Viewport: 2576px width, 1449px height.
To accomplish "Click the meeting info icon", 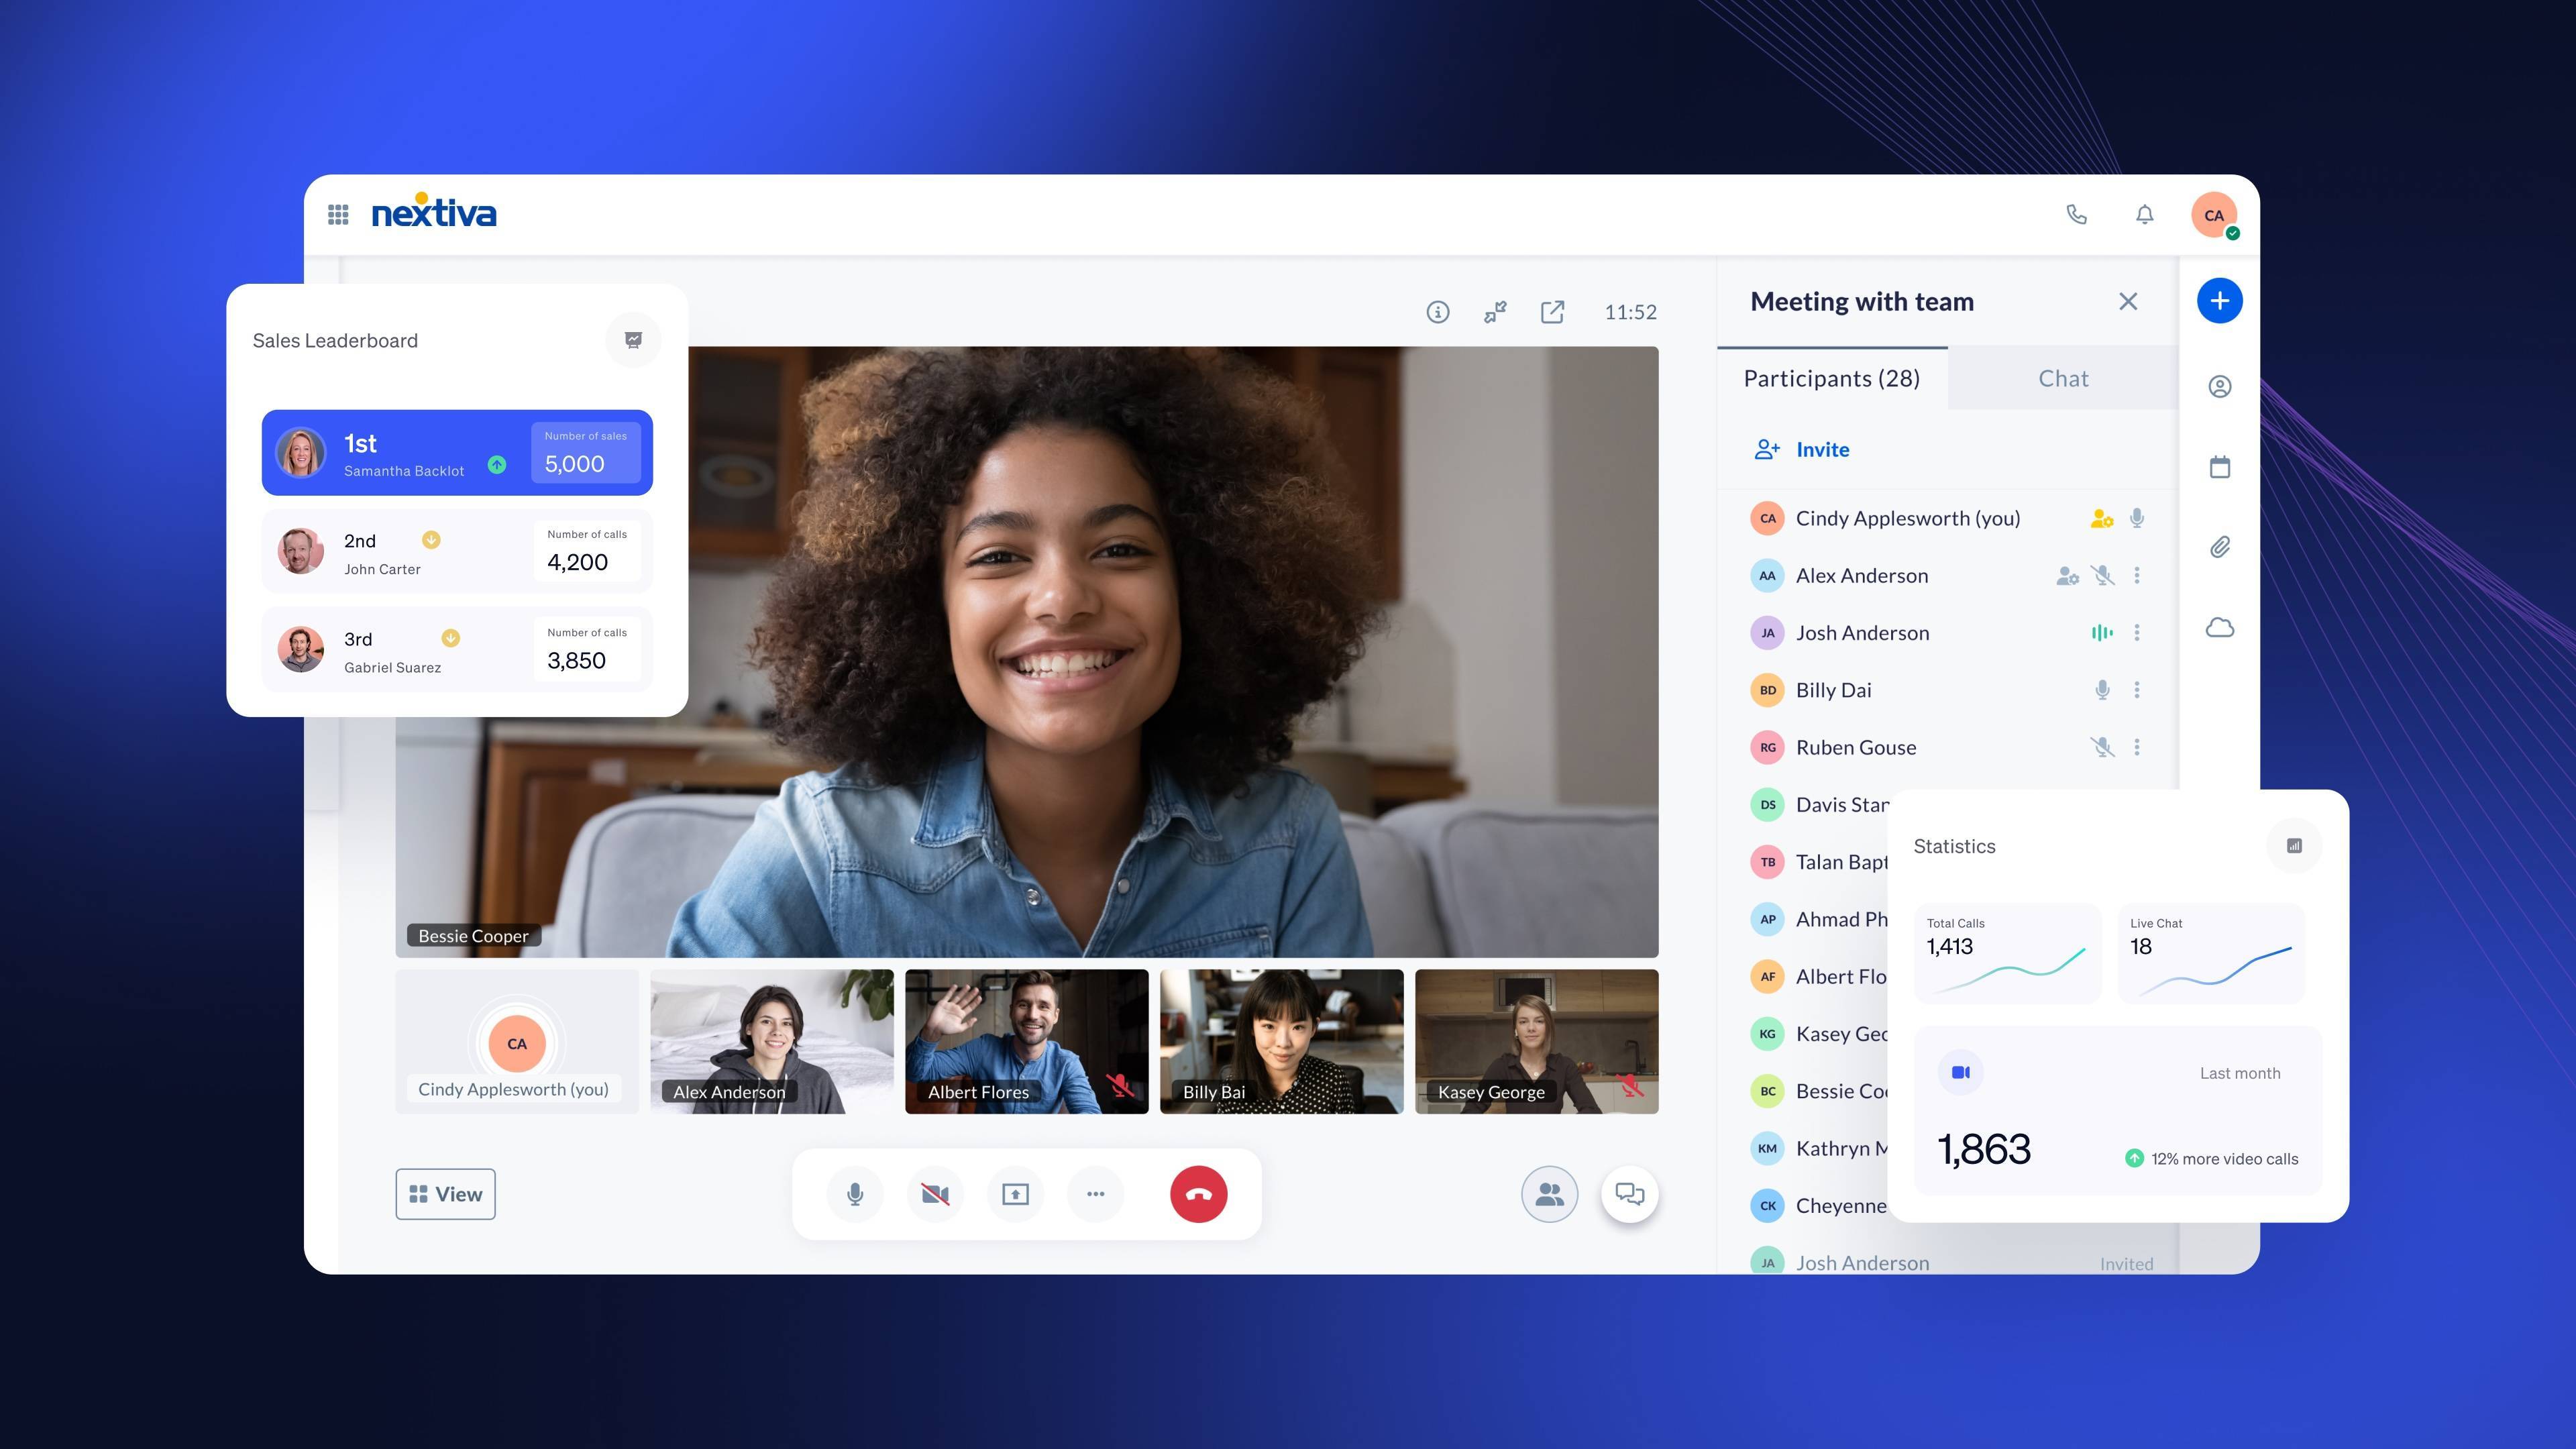I will tap(1437, 312).
